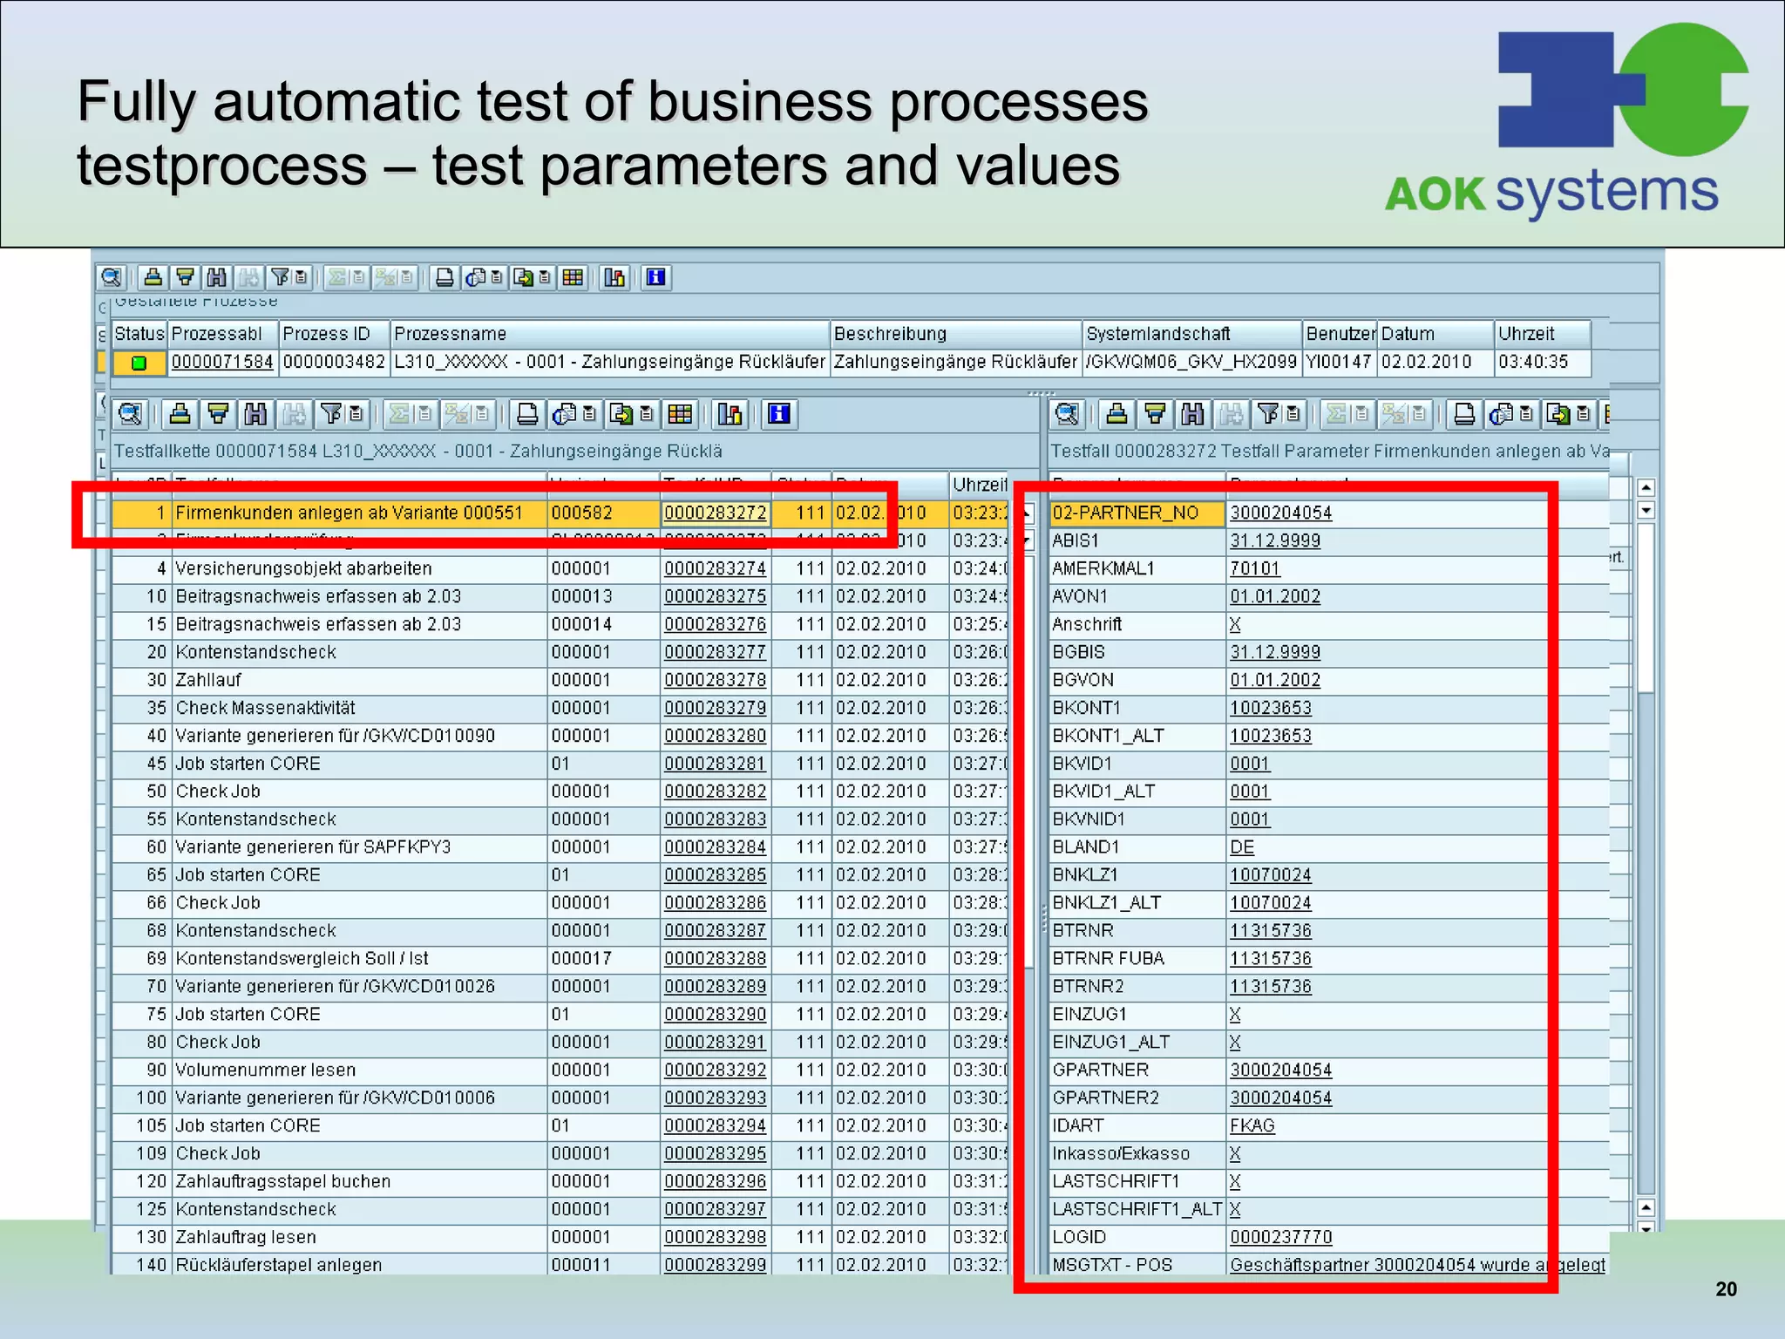Viewport: 1785px width, 1339px height.
Task: Click Sort Ascending in Testfall parameter toolbar
Action: (x=1116, y=413)
